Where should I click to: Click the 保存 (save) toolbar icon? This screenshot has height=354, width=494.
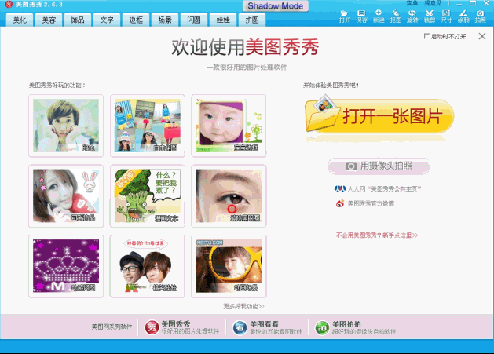click(361, 16)
